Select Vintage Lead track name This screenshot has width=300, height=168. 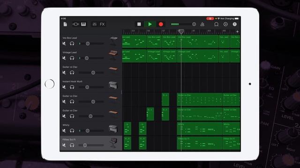click(69, 52)
